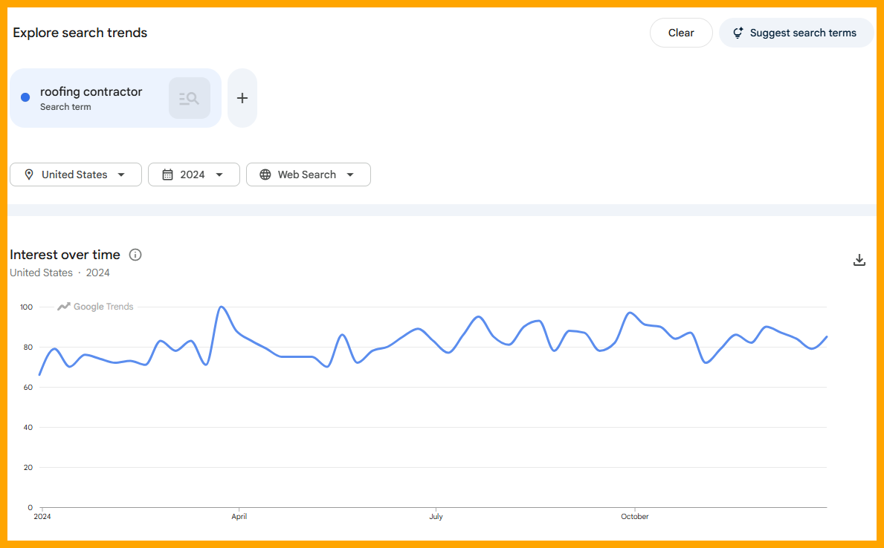
Task: Click the sparkle icon on Suggest search terms
Action: click(x=737, y=33)
